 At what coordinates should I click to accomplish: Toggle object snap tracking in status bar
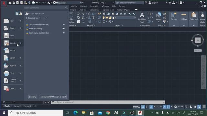164,107
